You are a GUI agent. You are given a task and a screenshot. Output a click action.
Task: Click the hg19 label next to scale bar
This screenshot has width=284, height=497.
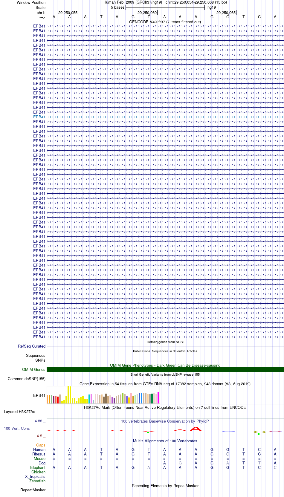point(212,7)
